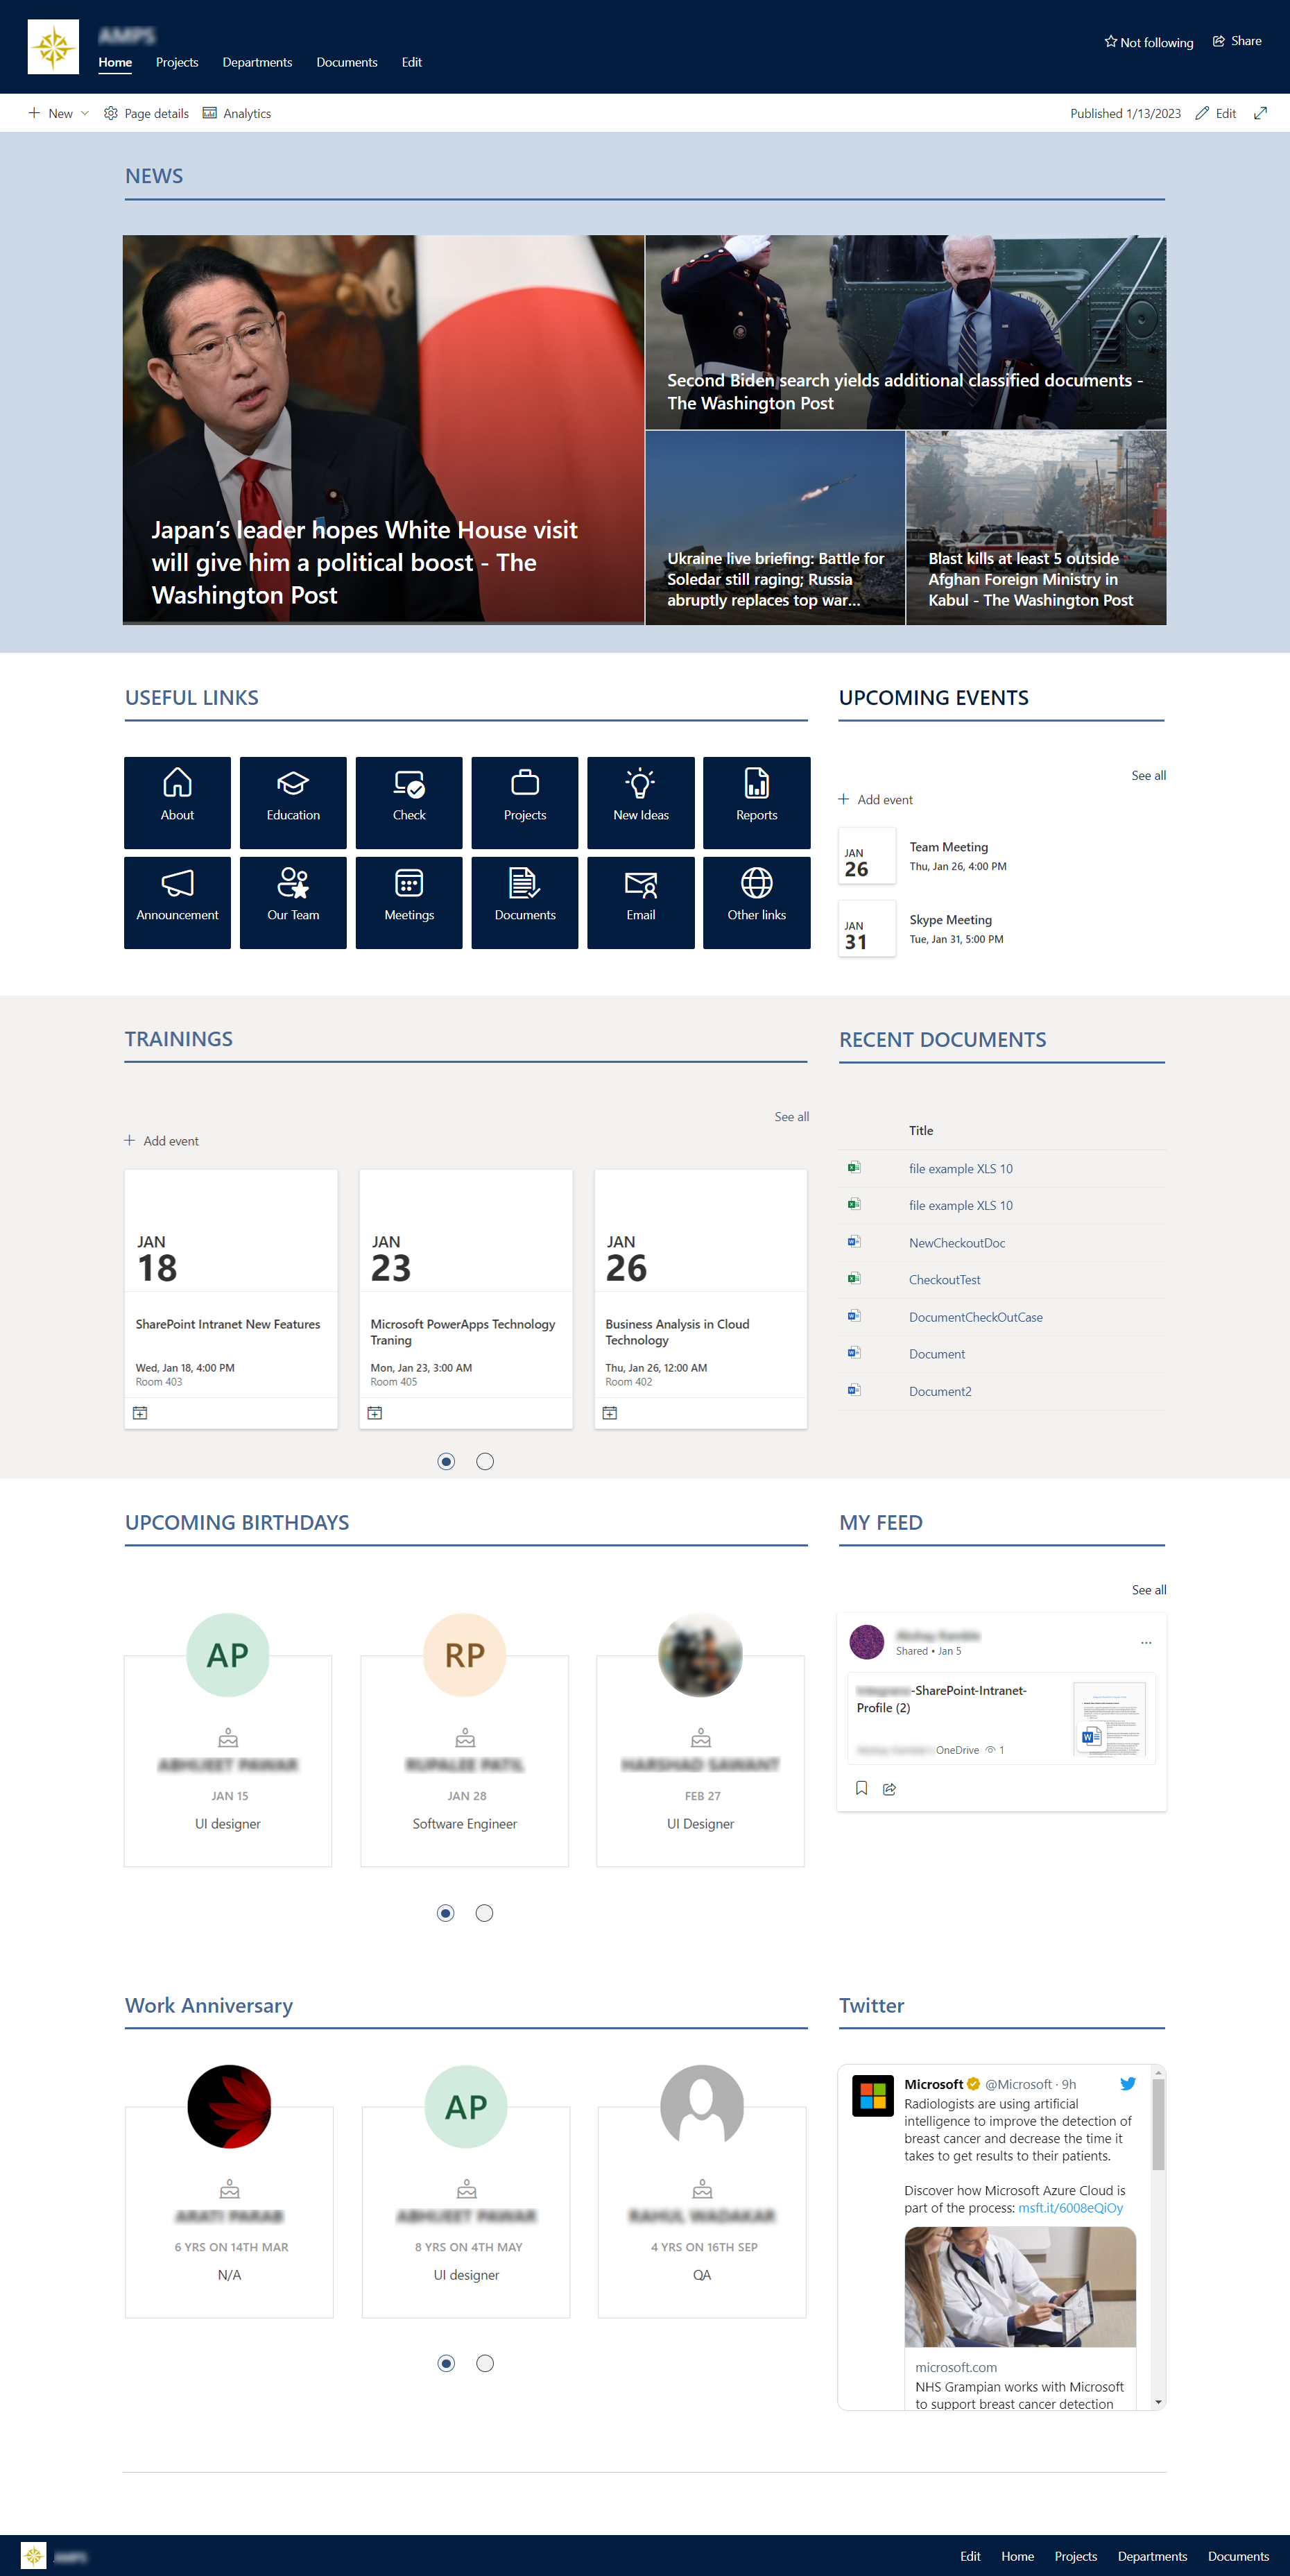Screen dimensions: 1290x2576
Task: Open the About quick link tile
Action: tap(177, 802)
